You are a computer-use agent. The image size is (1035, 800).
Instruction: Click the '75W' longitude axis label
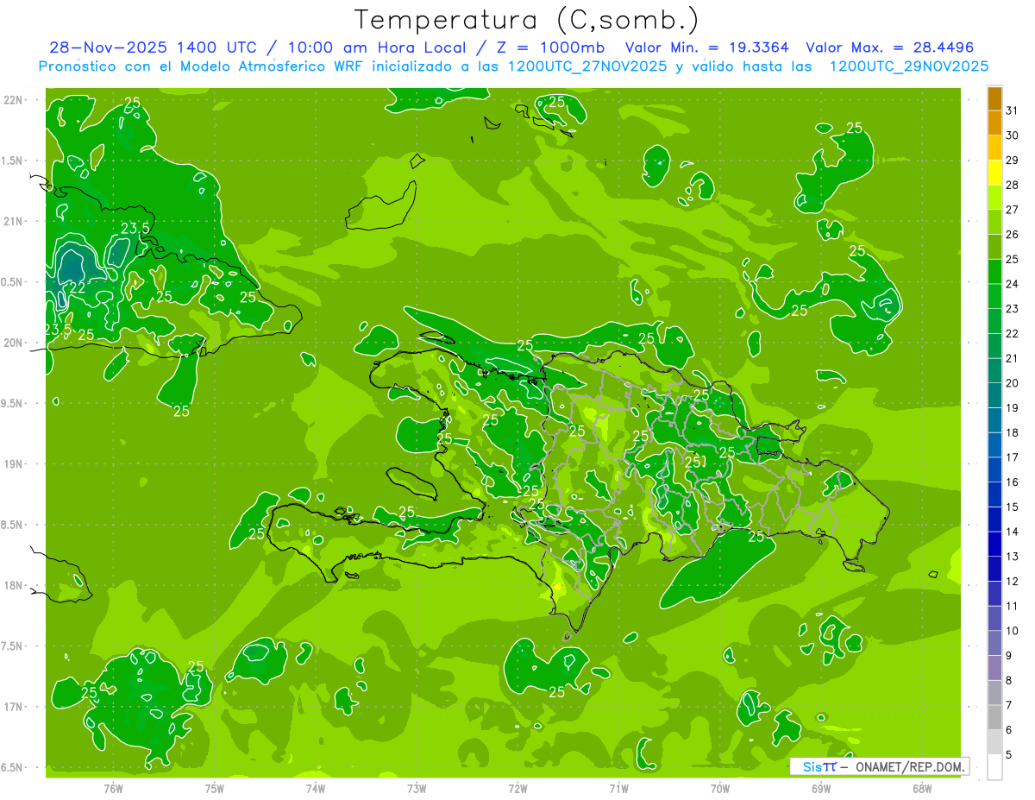click(x=215, y=788)
